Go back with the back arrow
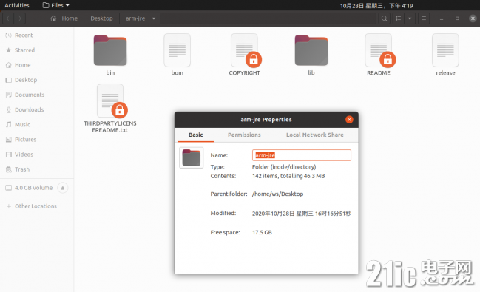 click(x=8, y=18)
